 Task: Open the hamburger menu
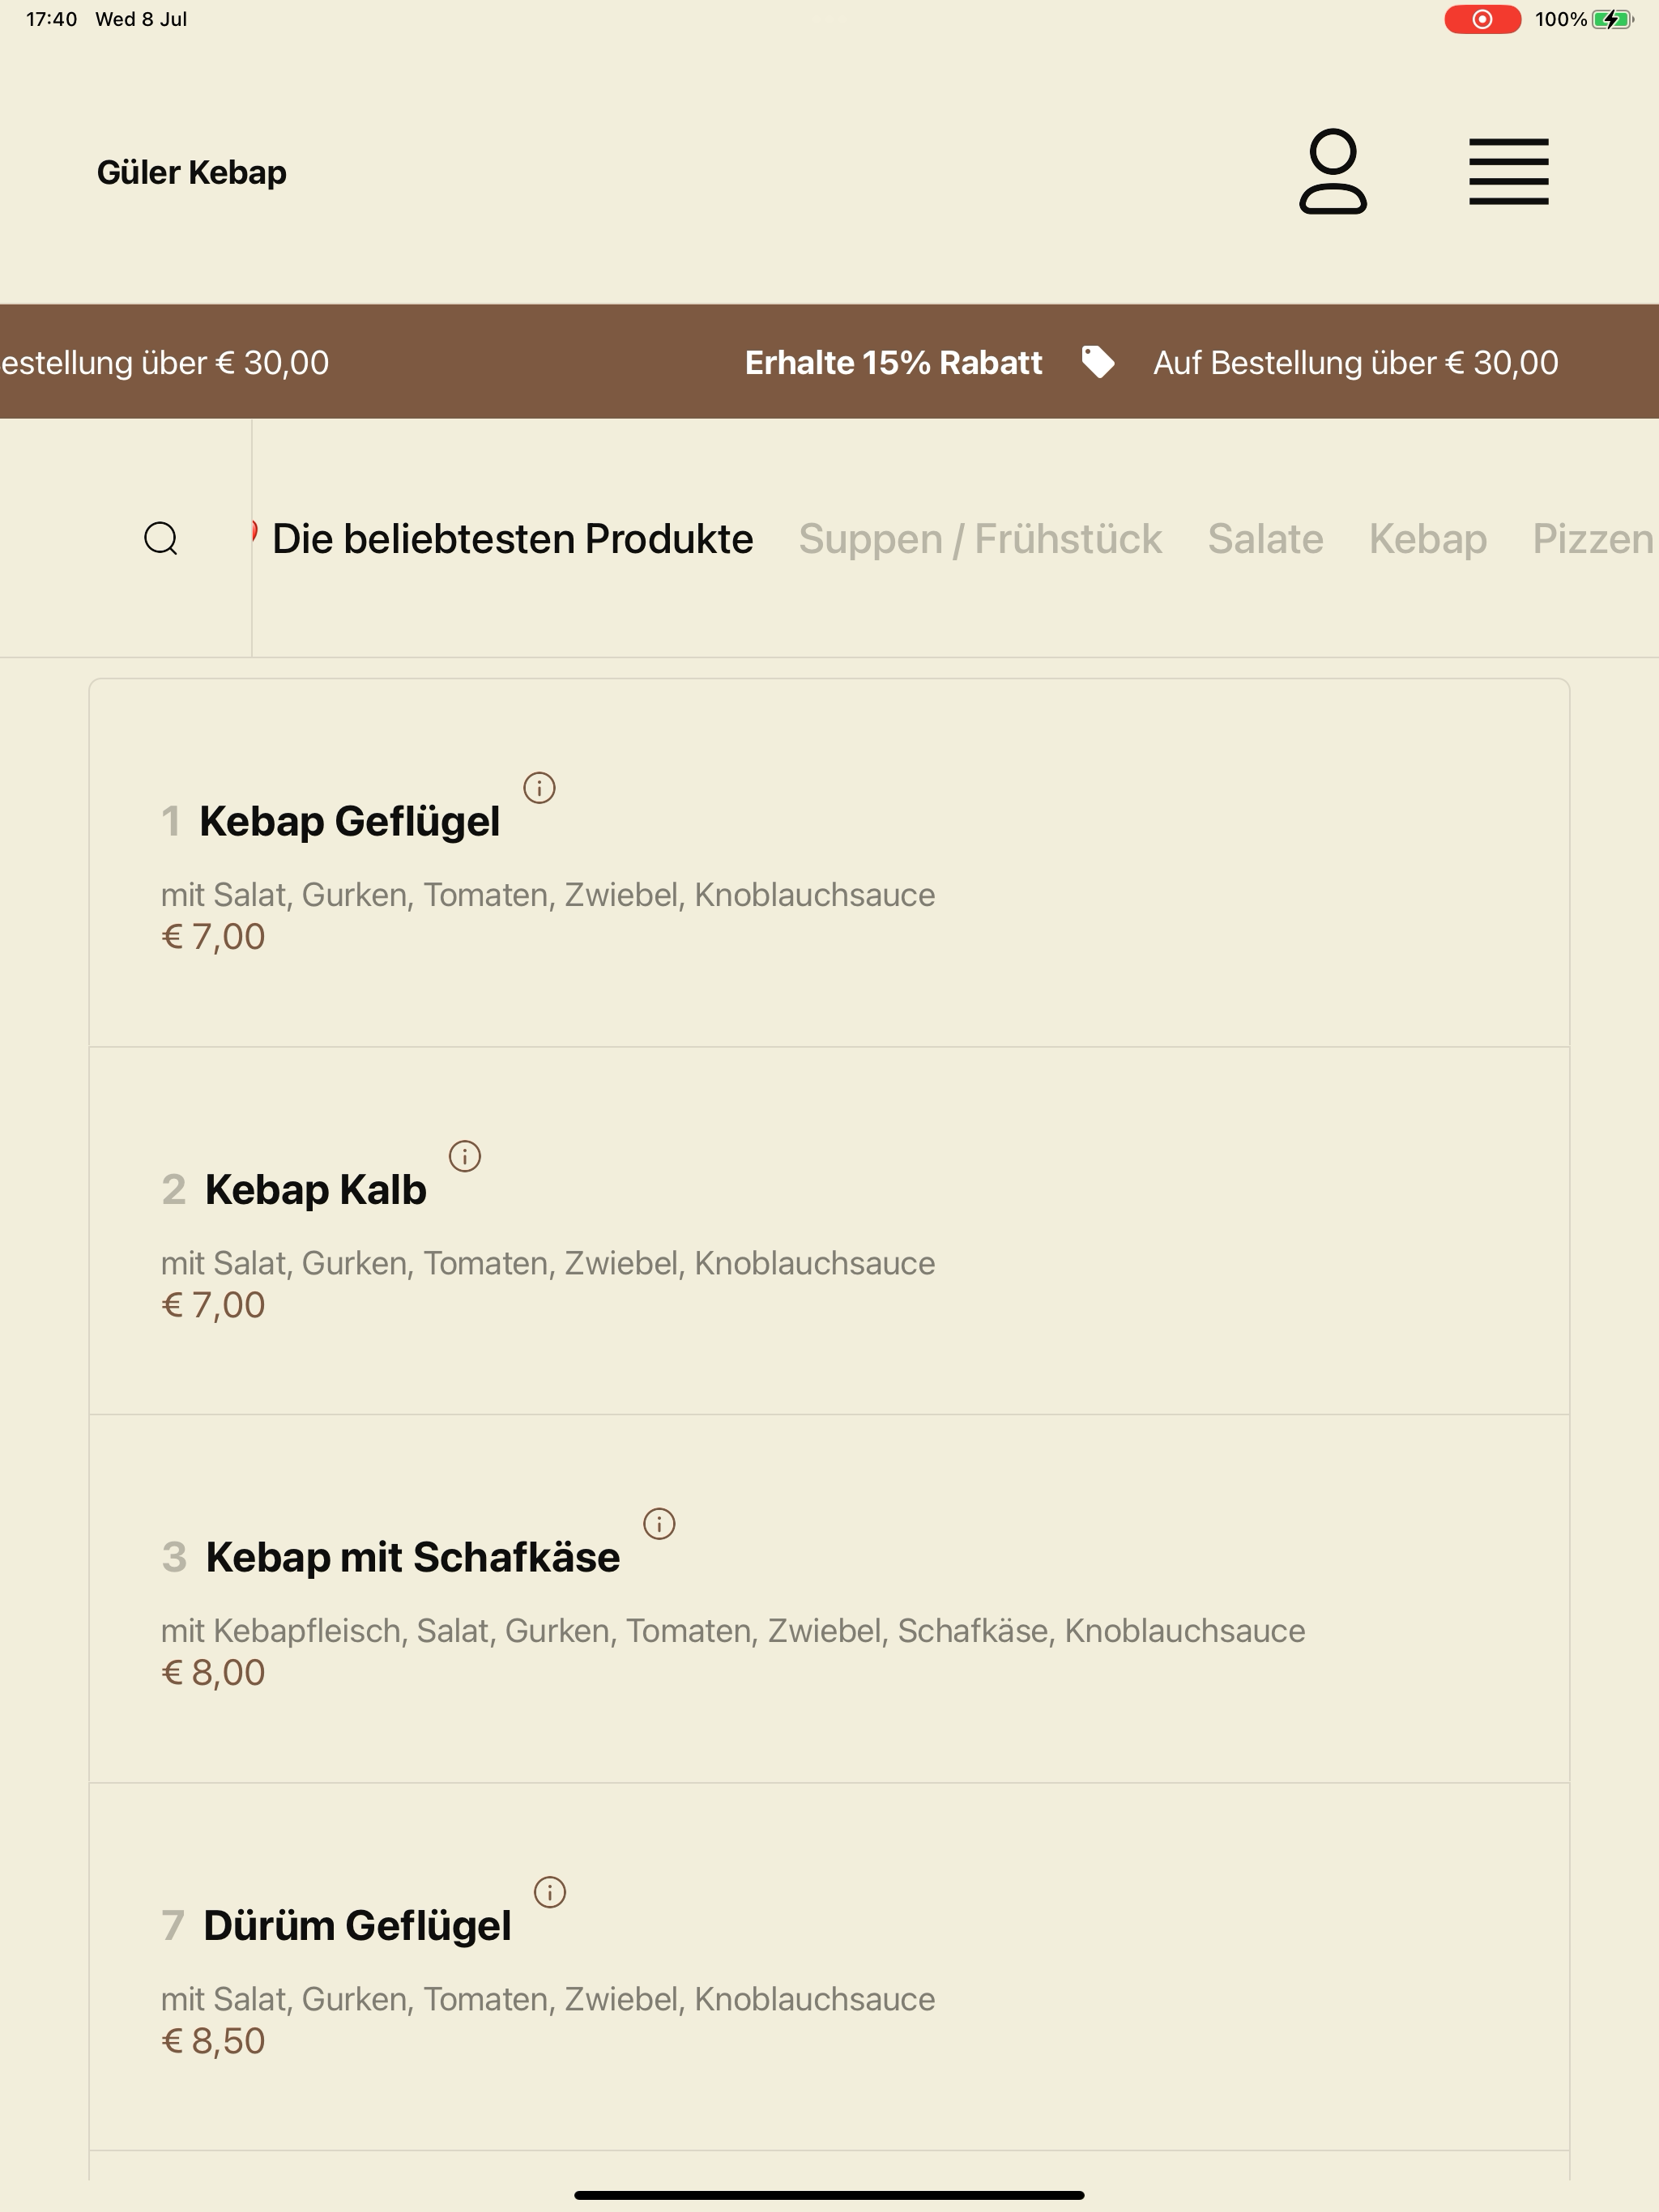click(1508, 172)
